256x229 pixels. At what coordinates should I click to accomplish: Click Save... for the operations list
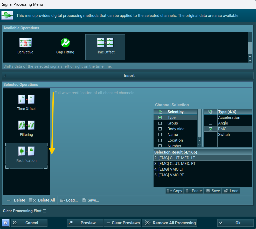coord(91,200)
